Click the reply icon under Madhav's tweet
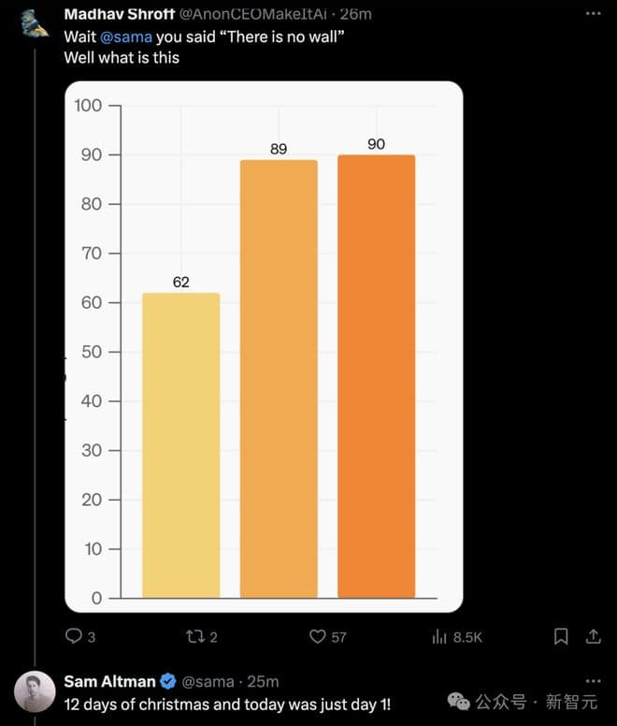The image size is (617, 726). [74, 636]
